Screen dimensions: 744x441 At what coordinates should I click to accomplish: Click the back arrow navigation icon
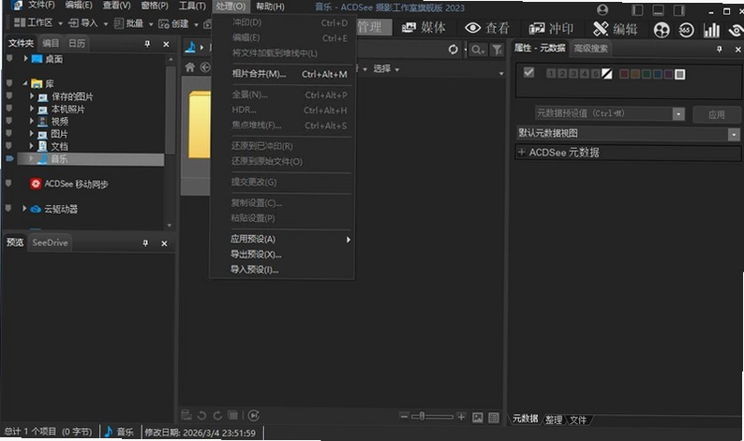(x=205, y=67)
